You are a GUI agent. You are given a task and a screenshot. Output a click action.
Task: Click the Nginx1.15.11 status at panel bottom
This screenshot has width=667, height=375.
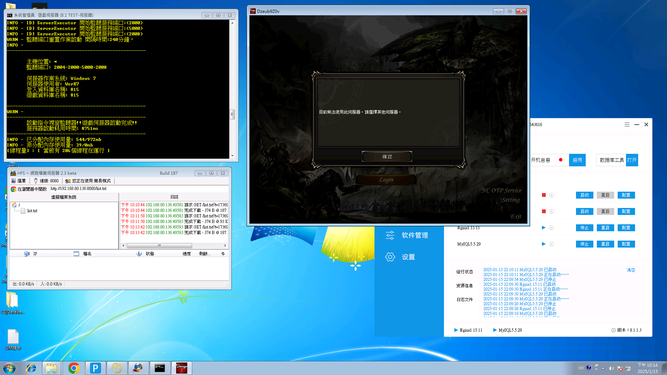468,330
